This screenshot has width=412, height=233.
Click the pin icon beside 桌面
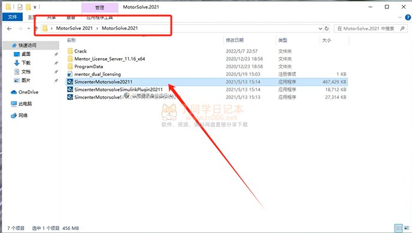(56, 55)
